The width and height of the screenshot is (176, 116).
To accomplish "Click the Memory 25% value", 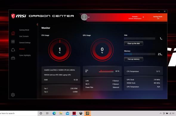I will click(160, 54).
